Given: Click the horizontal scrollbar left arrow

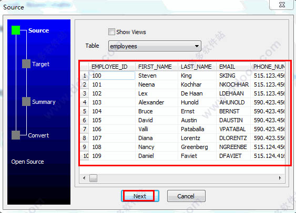Looking at the screenshot, I should tap(84, 178).
